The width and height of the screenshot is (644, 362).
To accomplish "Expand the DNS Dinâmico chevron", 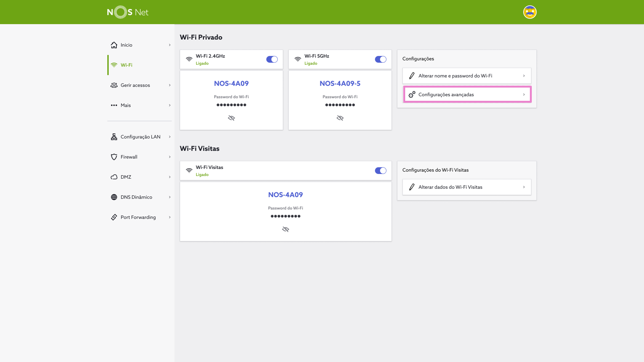I will pos(169,197).
